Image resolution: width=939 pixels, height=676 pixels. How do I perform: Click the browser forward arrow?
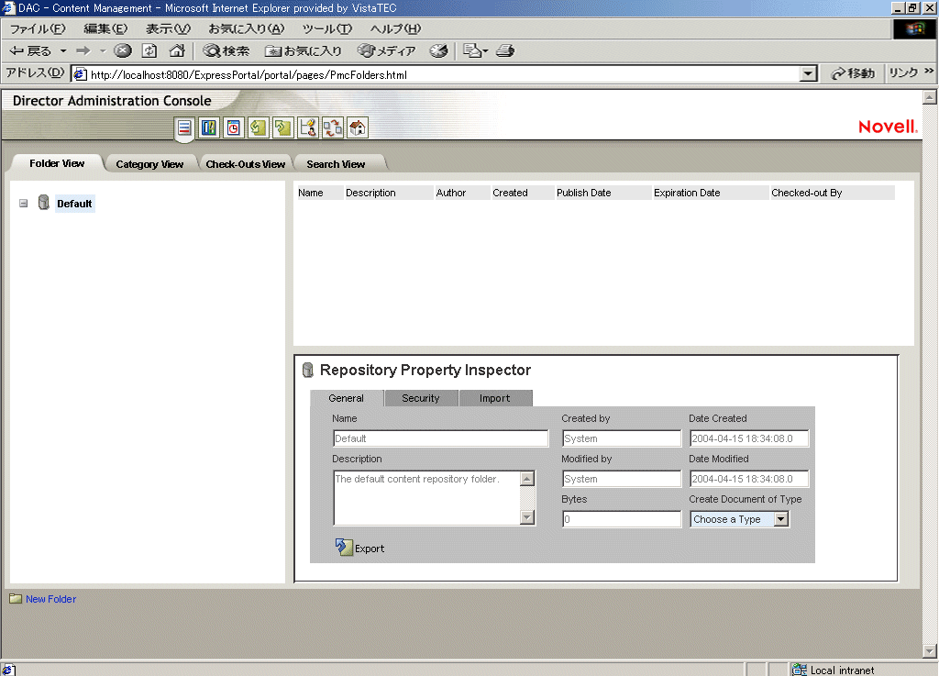(x=83, y=50)
